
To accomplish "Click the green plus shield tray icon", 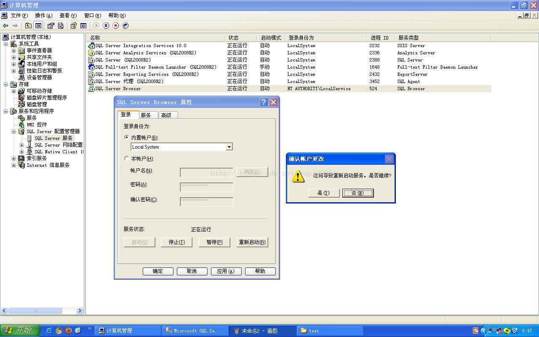I will (507, 331).
